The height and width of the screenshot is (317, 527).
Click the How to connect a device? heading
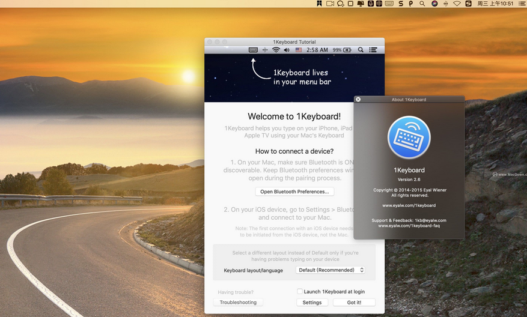coord(294,151)
